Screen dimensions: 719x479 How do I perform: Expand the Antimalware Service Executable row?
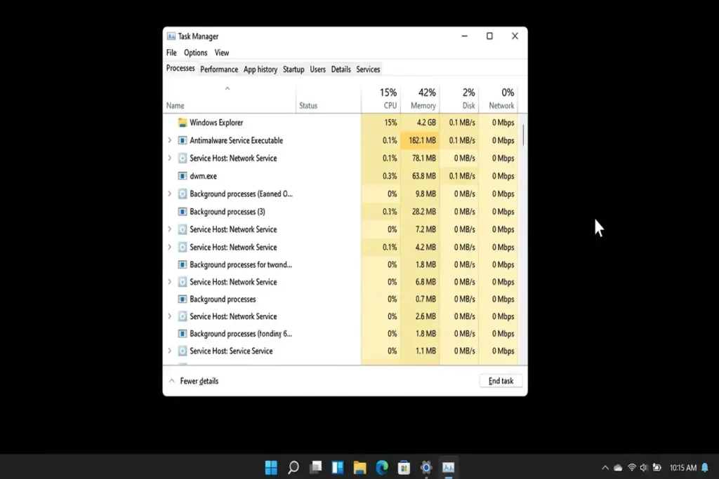pos(170,140)
